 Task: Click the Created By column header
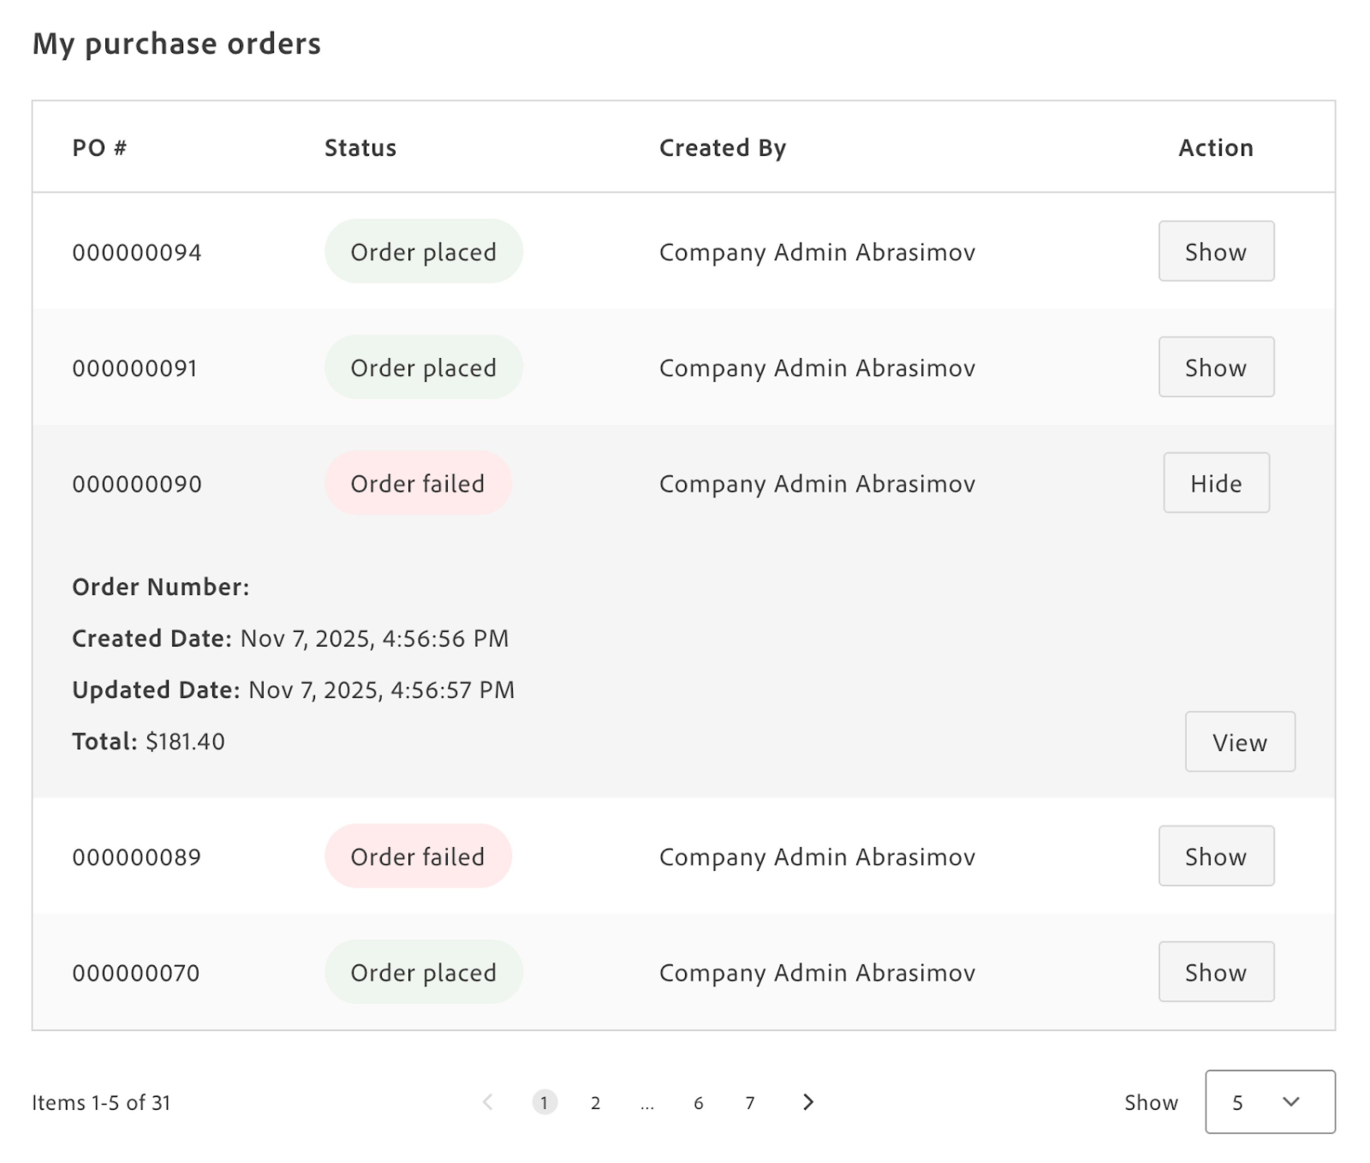[723, 148]
